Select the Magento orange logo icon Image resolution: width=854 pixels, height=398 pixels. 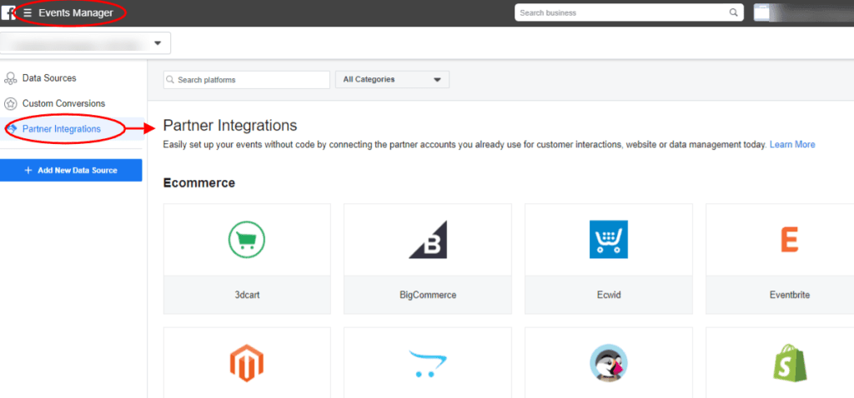click(247, 364)
